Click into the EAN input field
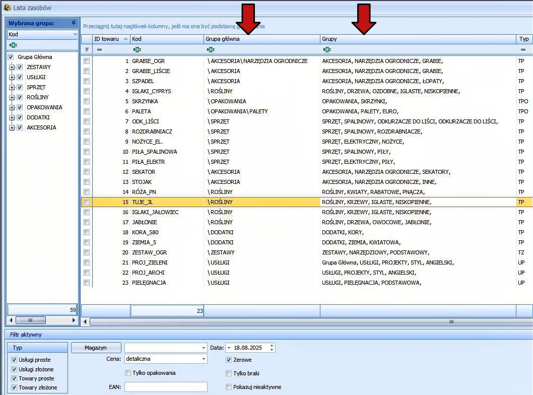 (x=166, y=387)
